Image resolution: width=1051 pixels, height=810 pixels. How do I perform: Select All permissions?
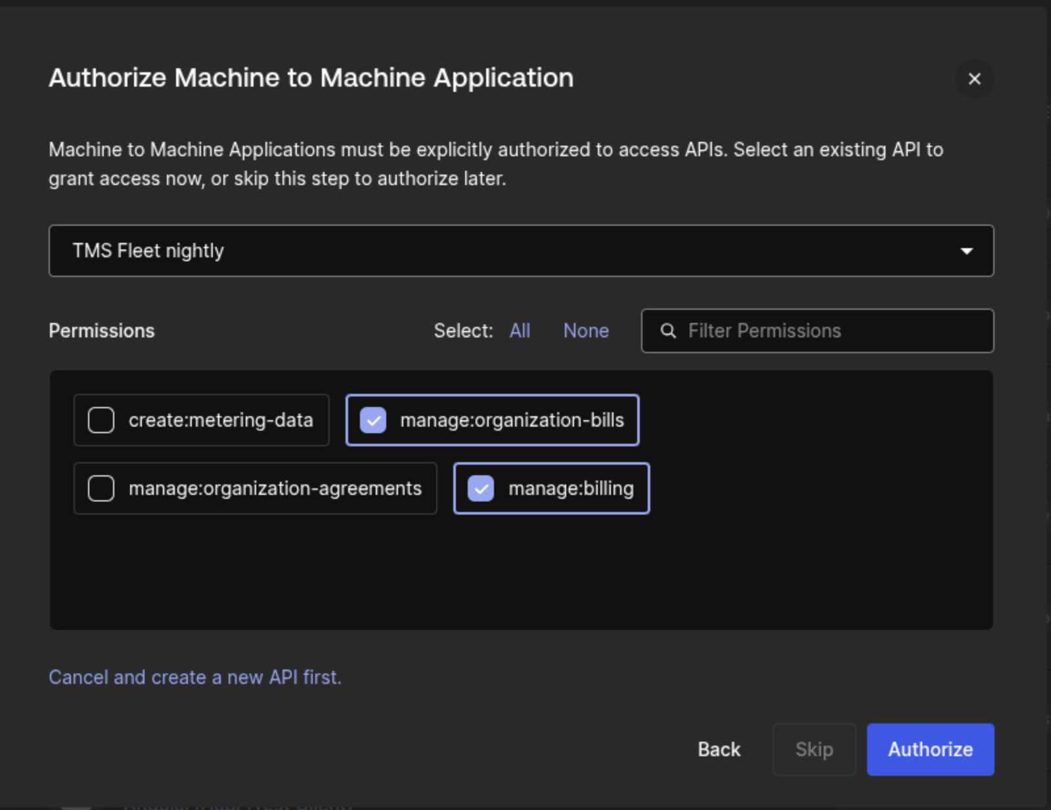click(520, 331)
